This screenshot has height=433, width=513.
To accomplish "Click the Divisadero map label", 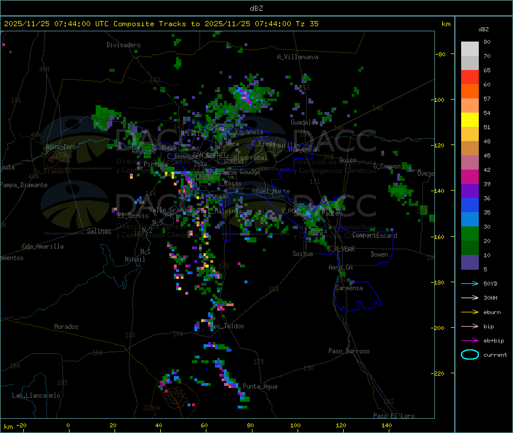I will pos(123,45).
